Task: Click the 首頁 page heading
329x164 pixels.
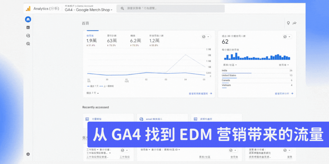Action: click(x=85, y=23)
